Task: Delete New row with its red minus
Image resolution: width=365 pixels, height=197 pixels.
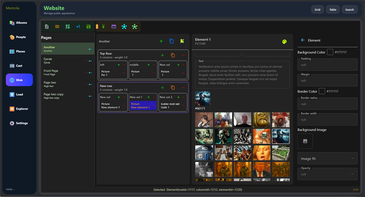Action: [183, 88]
